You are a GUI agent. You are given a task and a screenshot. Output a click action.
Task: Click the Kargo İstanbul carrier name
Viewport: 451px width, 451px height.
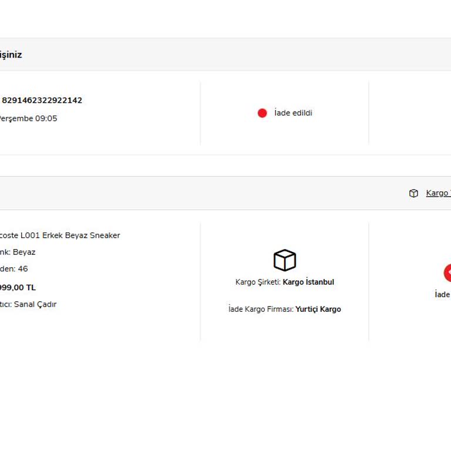(308, 282)
